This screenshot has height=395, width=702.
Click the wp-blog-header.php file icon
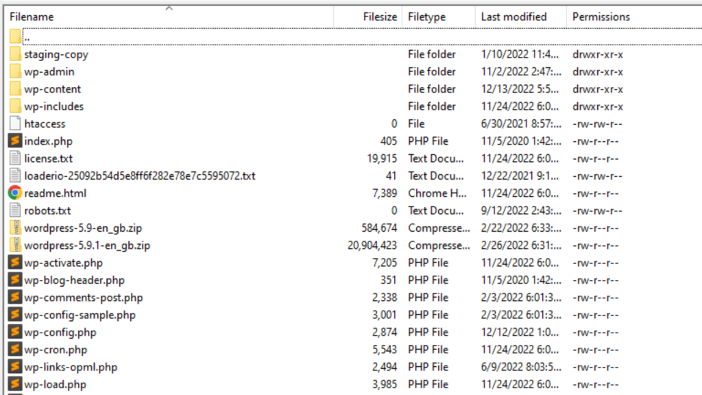tap(15, 280)
